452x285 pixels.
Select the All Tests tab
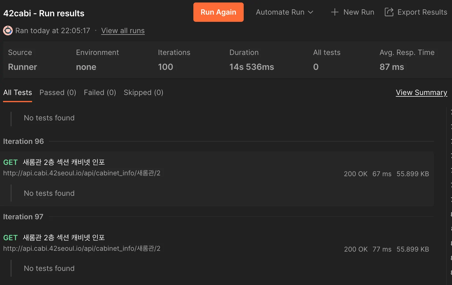(x=17, y=93)
